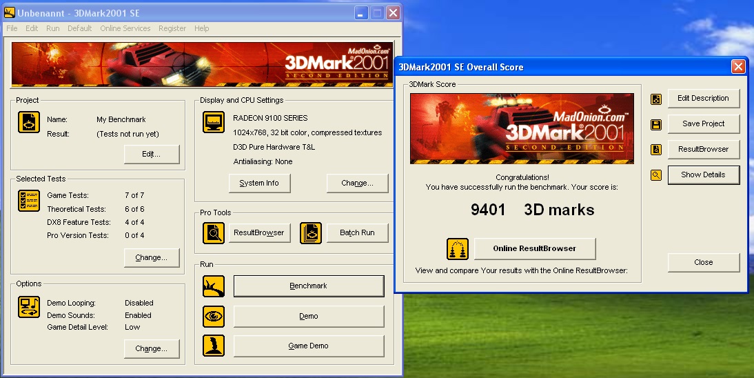
Task: Click the 3DMark2001 banner in main window
Action: point(202,64)
